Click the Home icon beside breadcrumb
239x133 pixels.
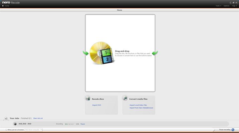pyautogui.click(x=3, y=6)
